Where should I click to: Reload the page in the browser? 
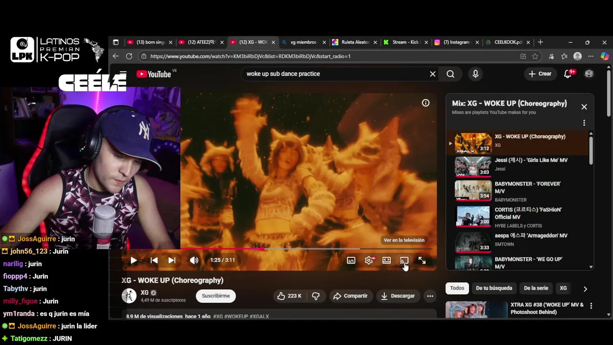pyautogui.click(x=129, y=56)
